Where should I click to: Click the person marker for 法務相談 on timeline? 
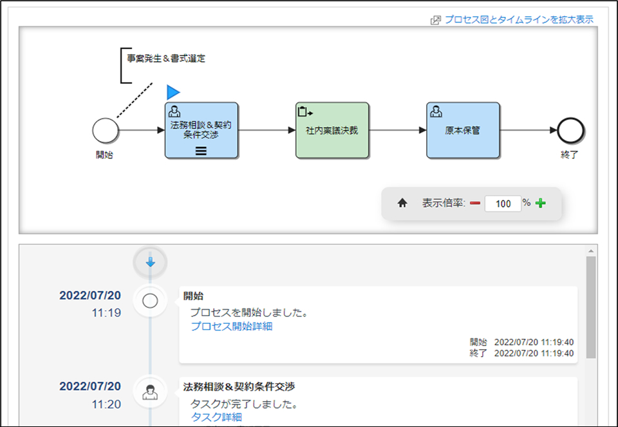tap(150, 392)
